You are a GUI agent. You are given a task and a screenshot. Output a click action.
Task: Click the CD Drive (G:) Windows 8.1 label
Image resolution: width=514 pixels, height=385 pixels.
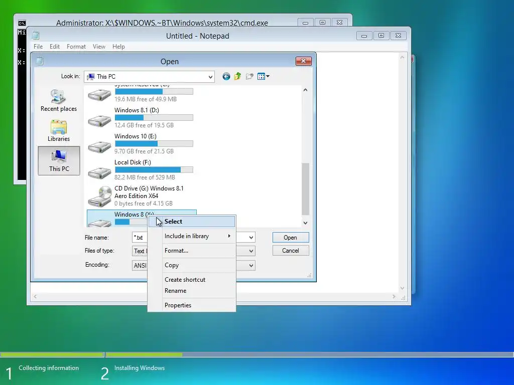tap(149, 192)
